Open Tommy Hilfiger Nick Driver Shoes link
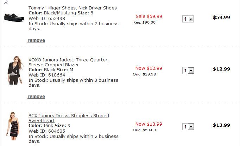Screen dimensions: 240x146 click(72, 8)
